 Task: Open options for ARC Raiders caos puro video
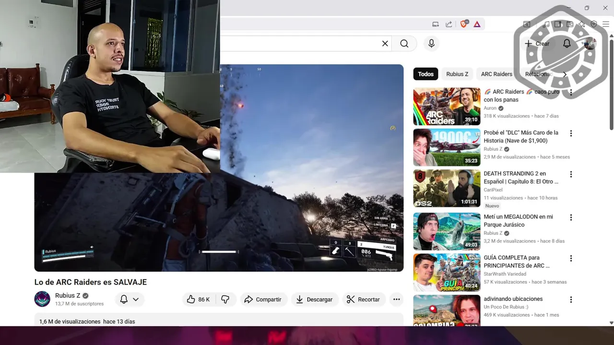[x=571, y=92]
